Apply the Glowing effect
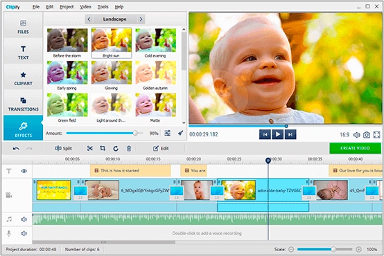The width and height of the screenshot is (384, 256). pos(111,75)
